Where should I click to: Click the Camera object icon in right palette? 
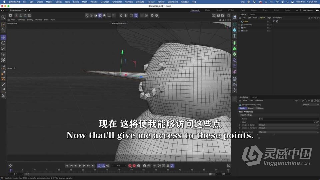click(x=234, y=85)
